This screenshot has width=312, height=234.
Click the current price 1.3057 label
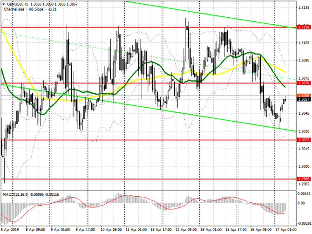click(x=304, y=99)
